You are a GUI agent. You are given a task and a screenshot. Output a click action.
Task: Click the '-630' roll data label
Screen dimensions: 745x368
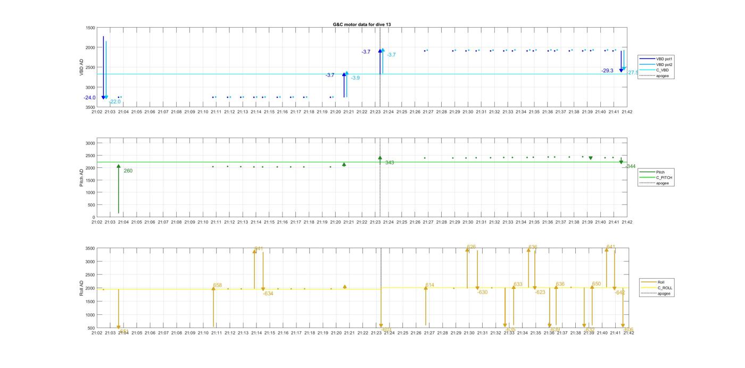point(483,293)
